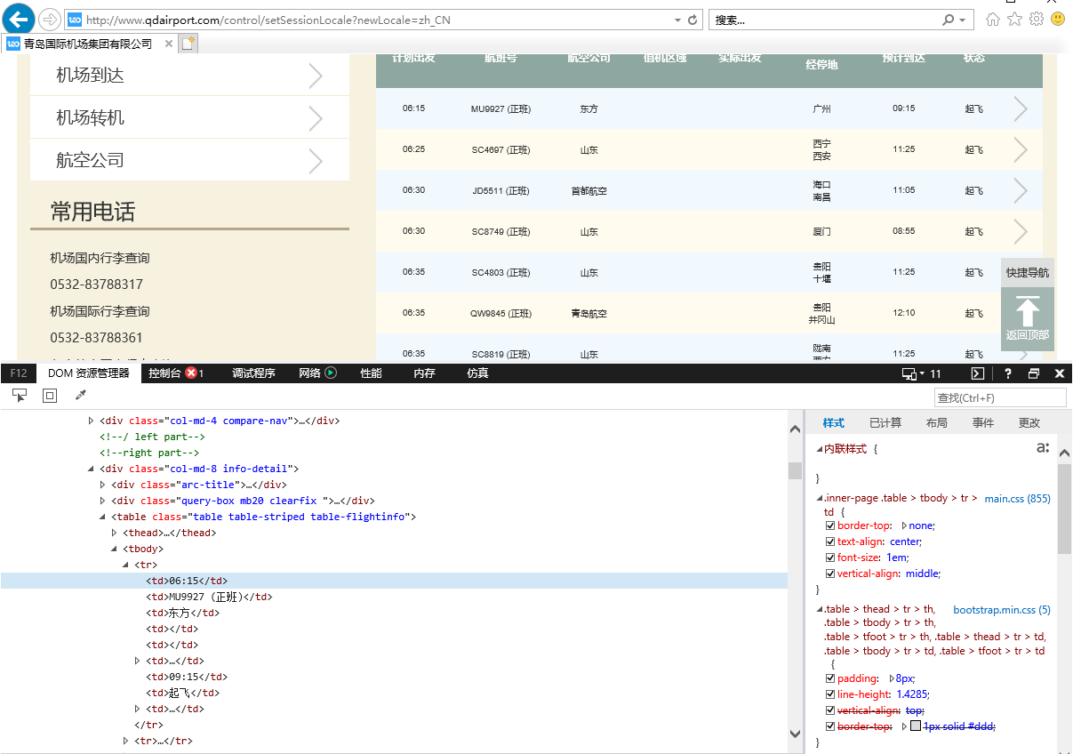Screen dimensions: 1073x754
Task: Click the Select element tool in DevTools
Action: [20, 396]
